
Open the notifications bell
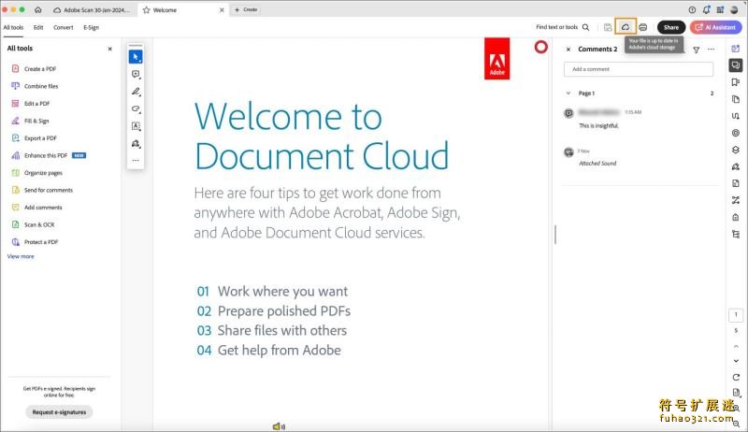point(707,9)
